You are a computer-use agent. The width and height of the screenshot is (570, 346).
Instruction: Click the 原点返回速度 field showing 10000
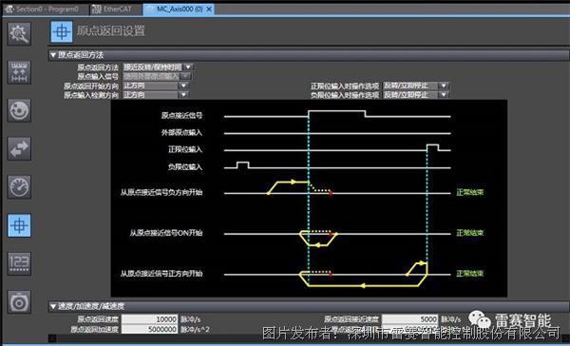pos(150,319)
